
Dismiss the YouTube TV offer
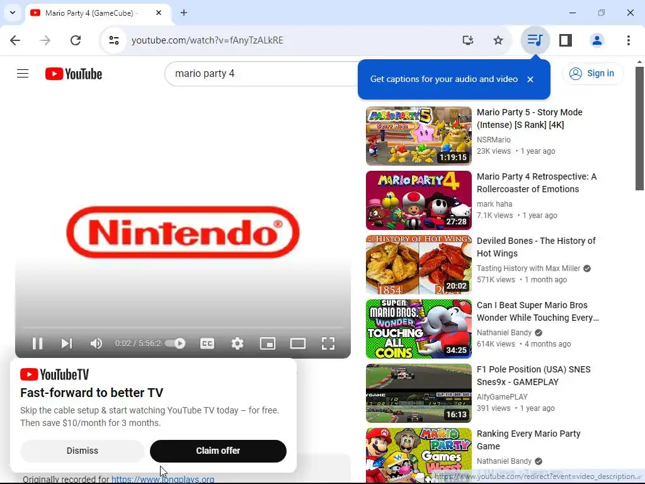click(x=83, y=451)
